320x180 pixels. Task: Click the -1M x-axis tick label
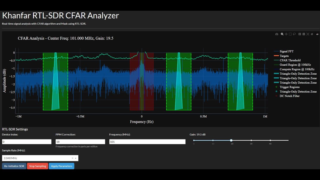(18, 116)
